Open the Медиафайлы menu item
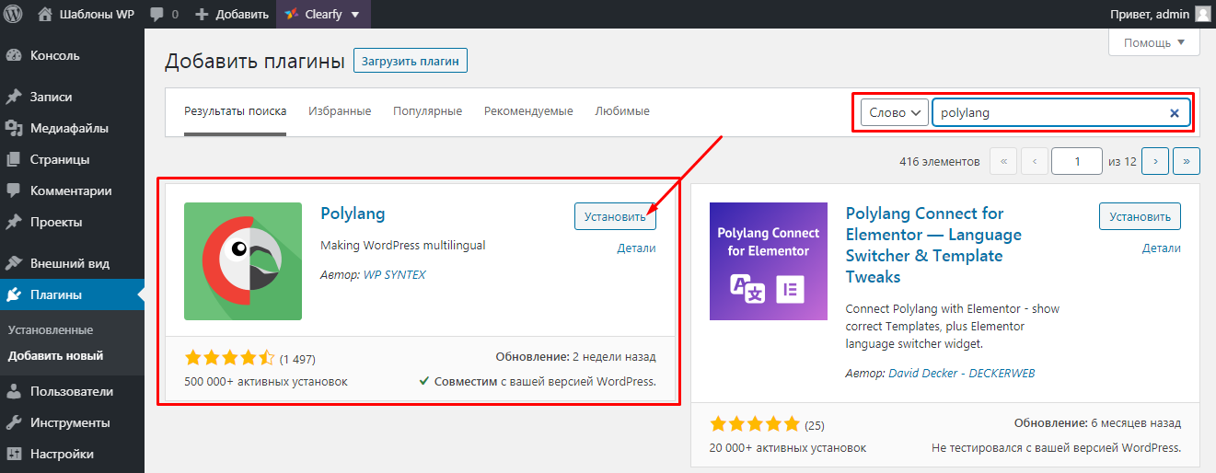The width and height of the screenshot is (1216, 473). [x=69, y=128]
